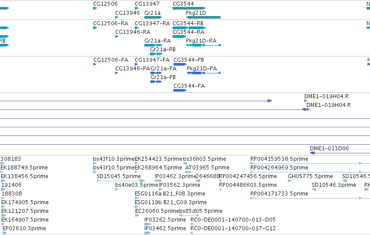Click the EK188749.5prime EST label

coord(24,168)
